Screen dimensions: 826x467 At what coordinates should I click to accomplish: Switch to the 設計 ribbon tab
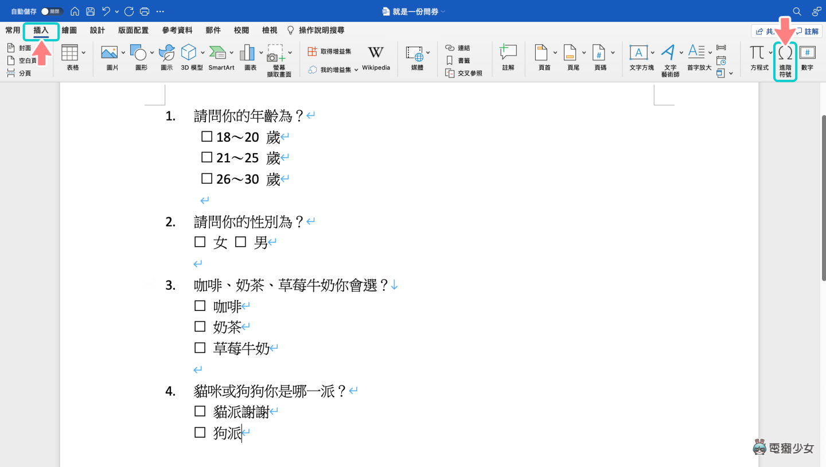(97, 30)
